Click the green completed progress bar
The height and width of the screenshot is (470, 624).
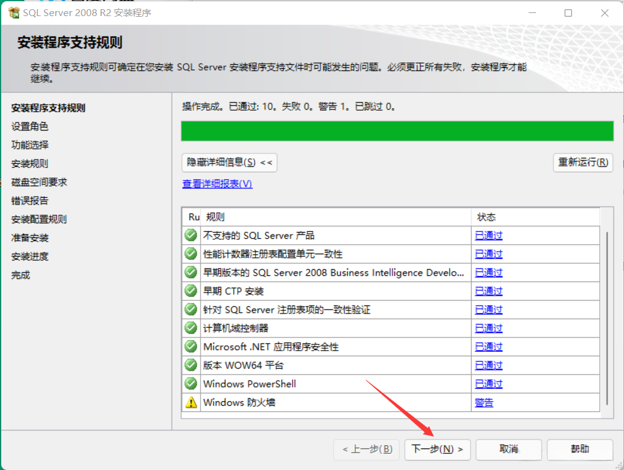[x=397, y=131]
